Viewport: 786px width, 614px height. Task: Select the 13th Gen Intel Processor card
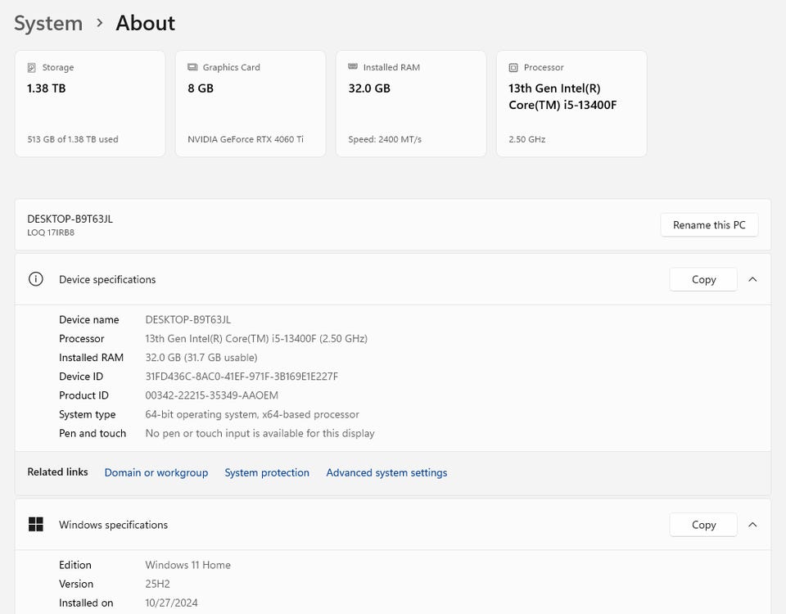(571, 104)
